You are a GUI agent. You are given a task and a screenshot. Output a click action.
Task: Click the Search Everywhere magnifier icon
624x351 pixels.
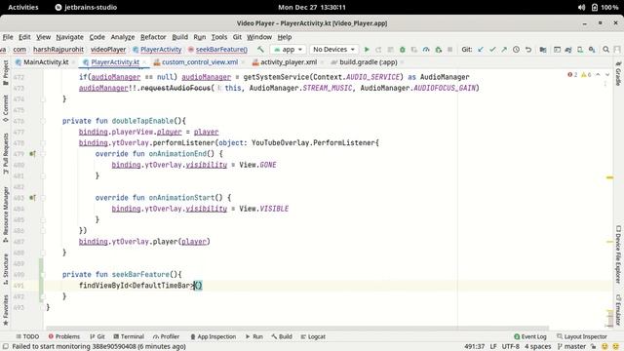point(606,50)
